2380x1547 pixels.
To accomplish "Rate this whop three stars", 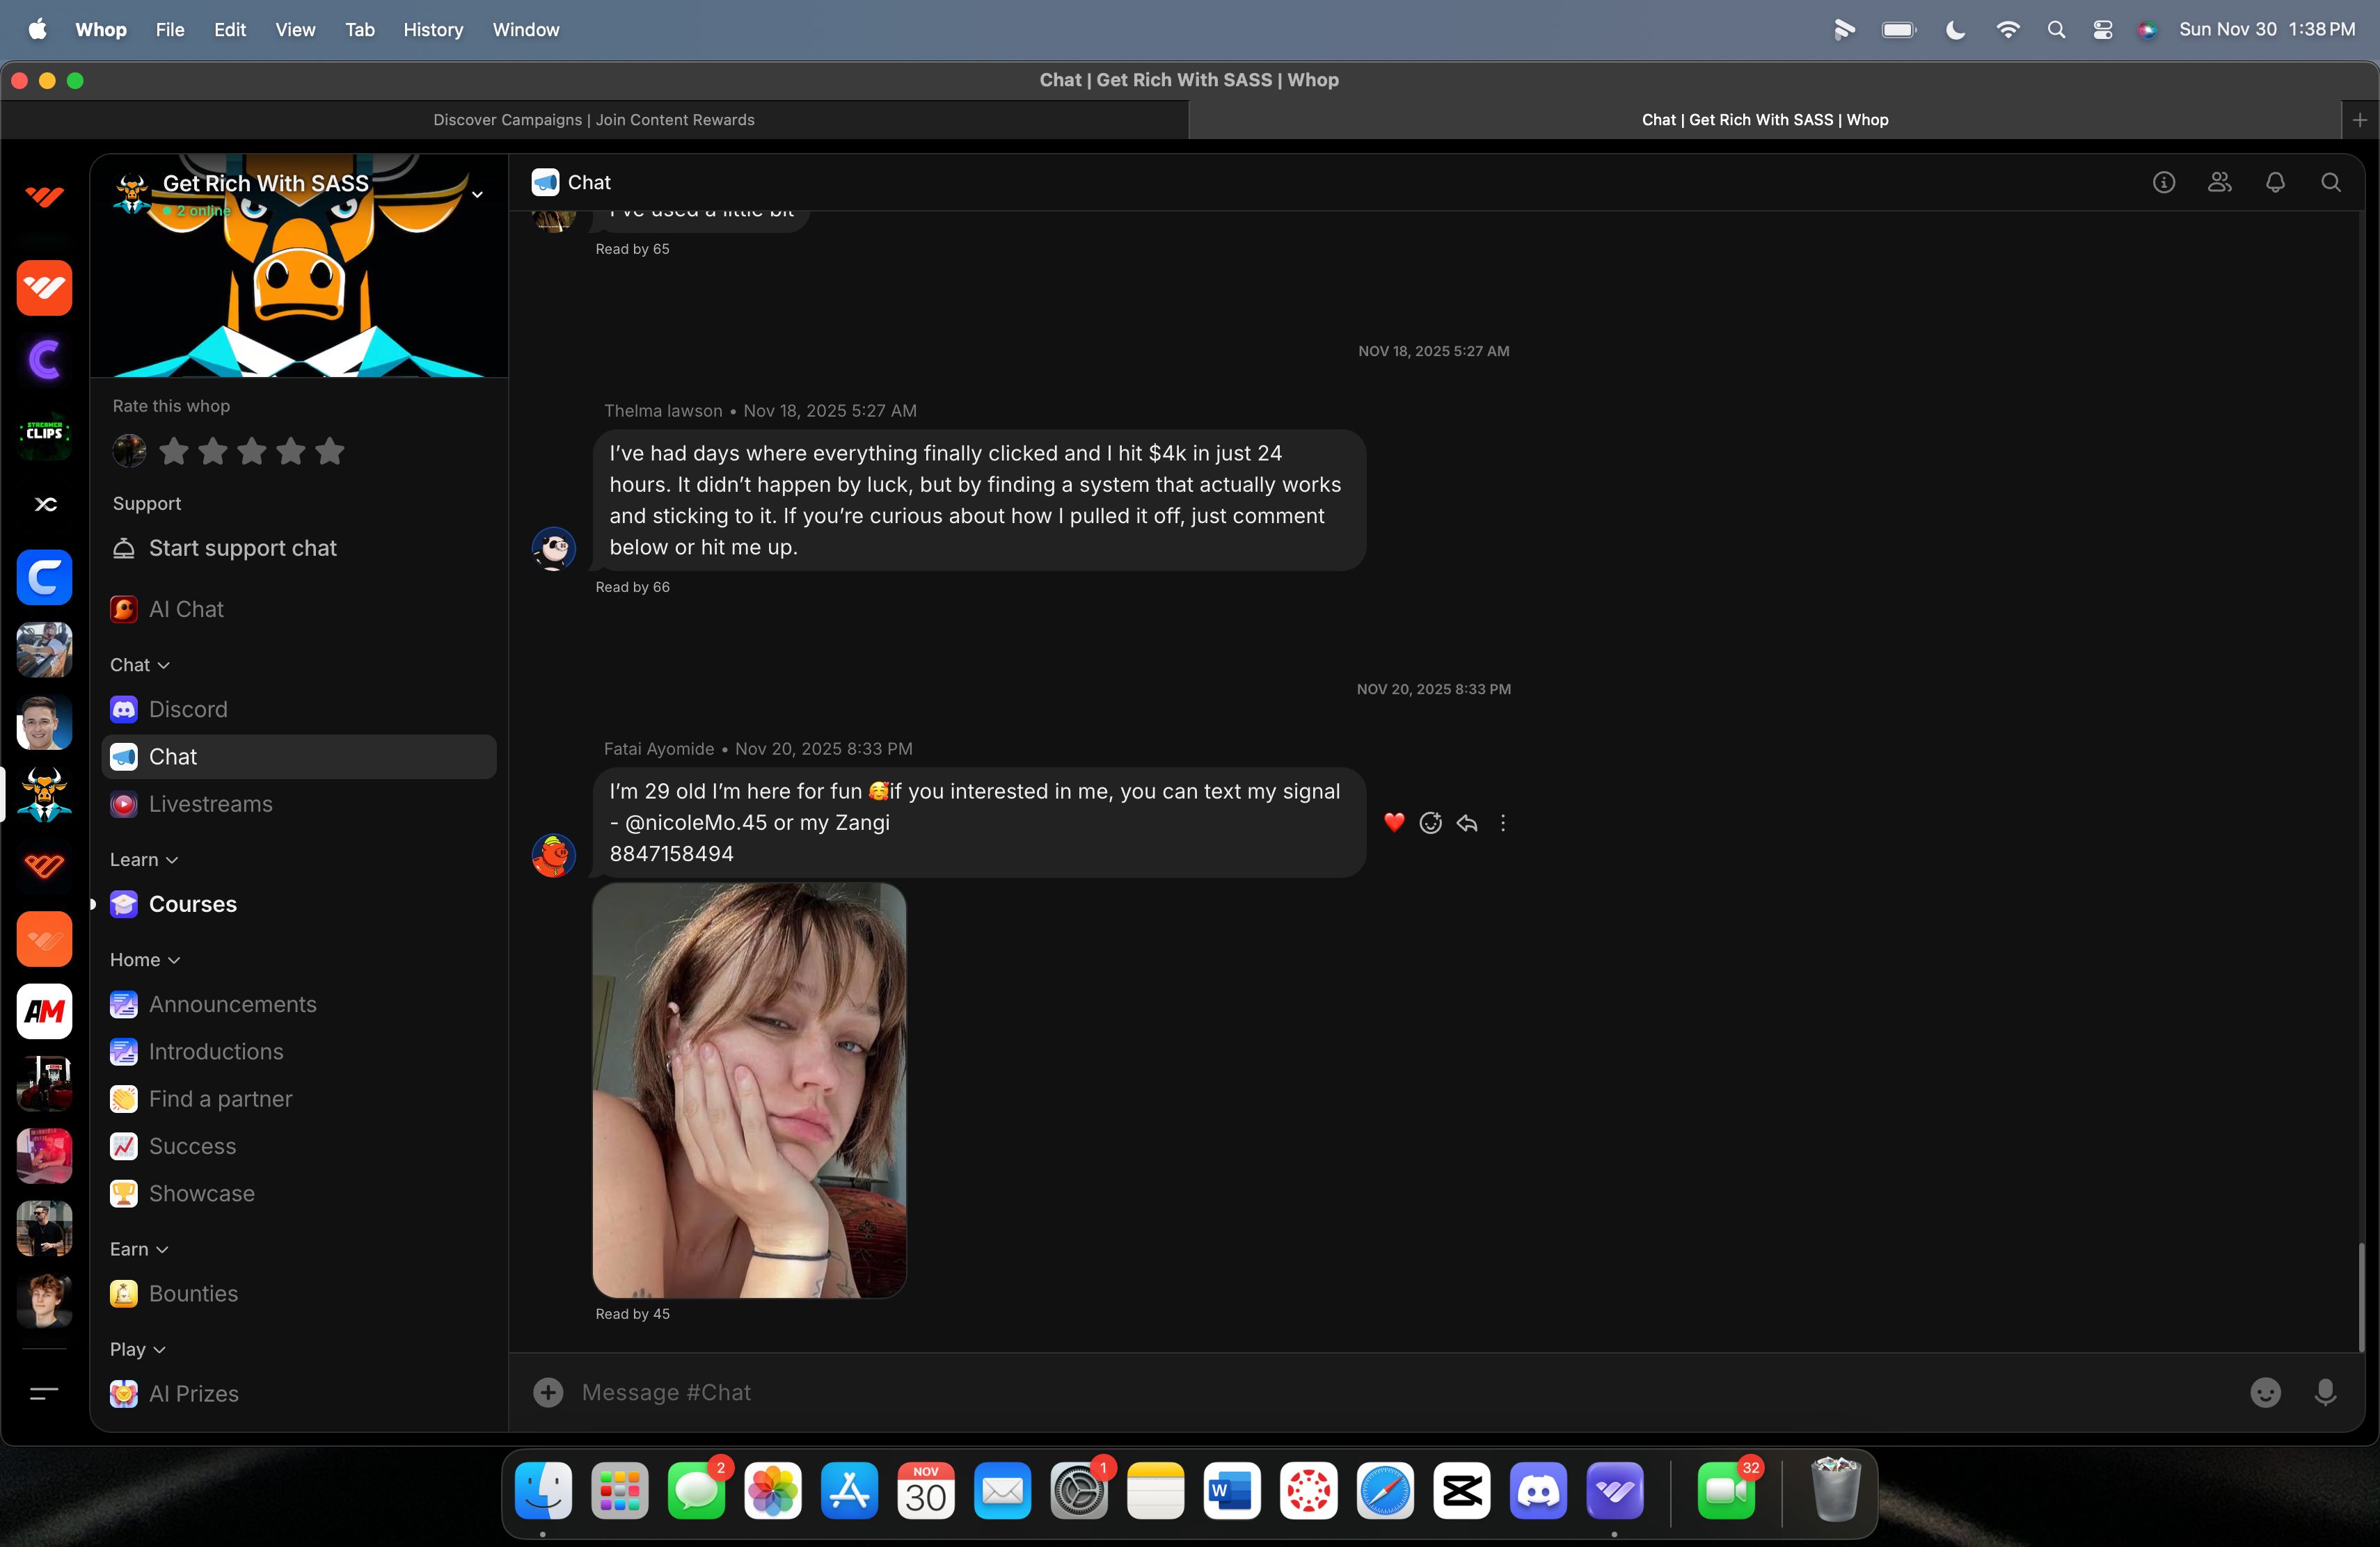I will point(252,451).
